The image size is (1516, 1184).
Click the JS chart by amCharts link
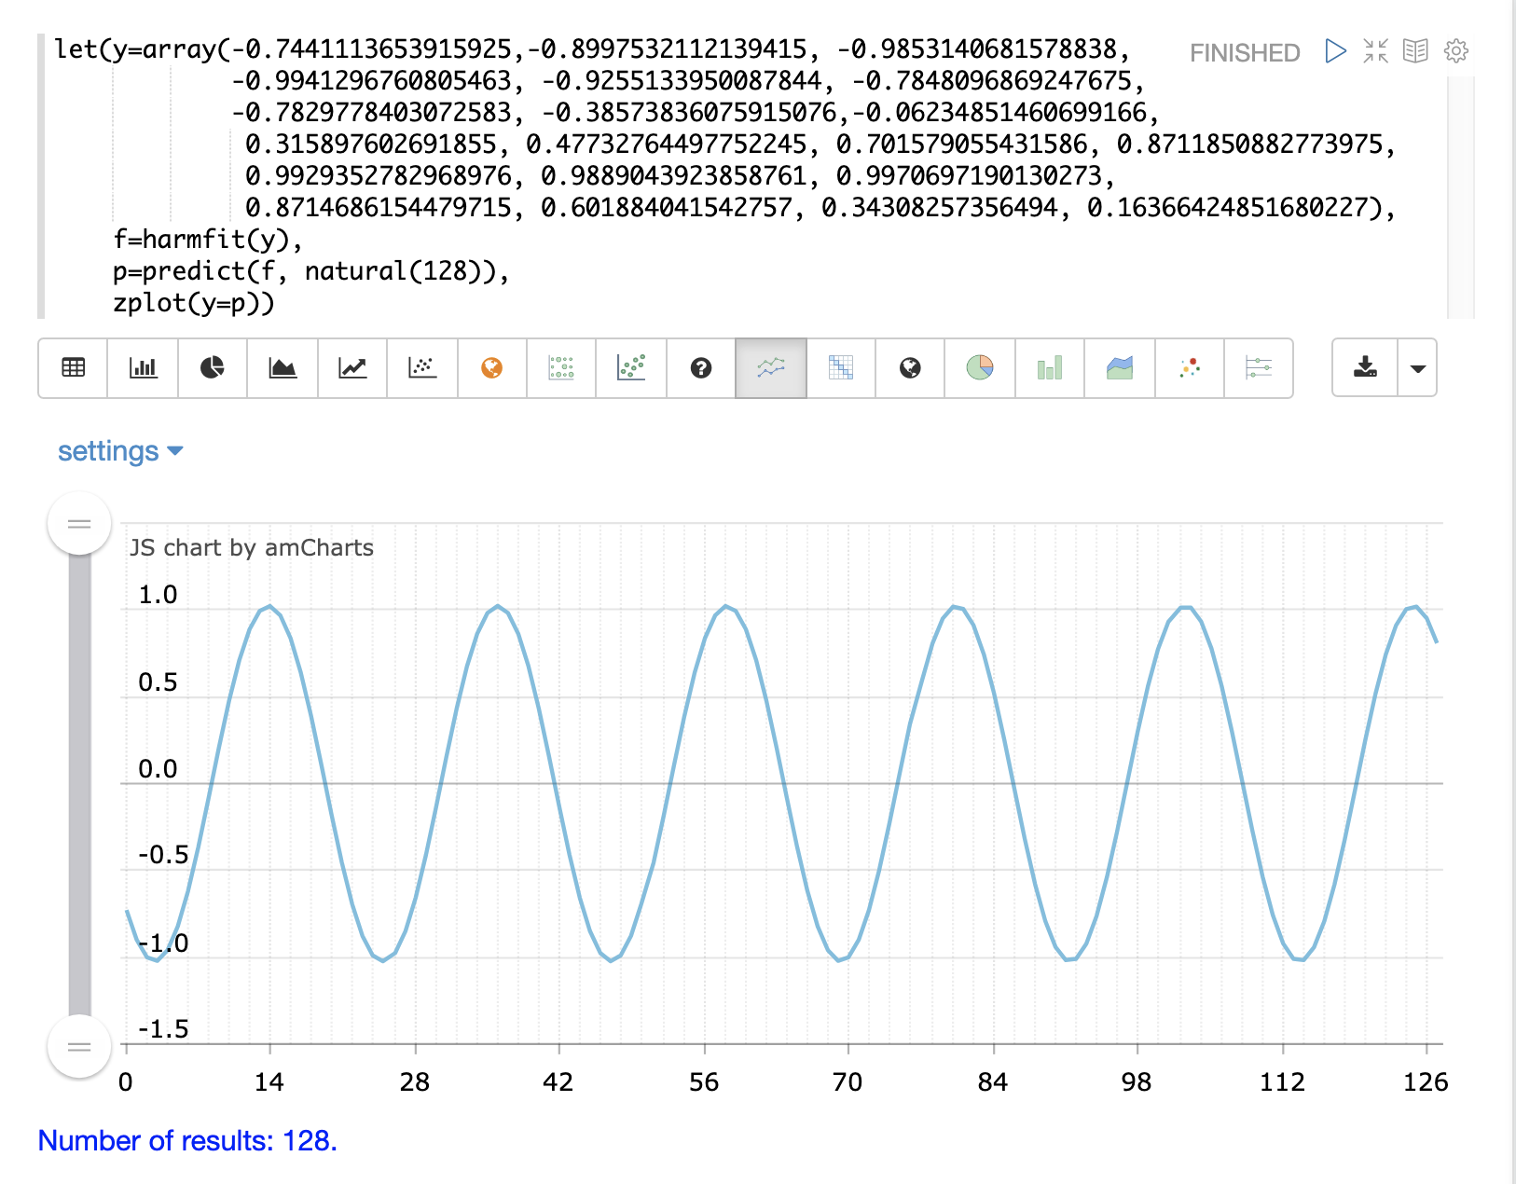tap(251, 548)
